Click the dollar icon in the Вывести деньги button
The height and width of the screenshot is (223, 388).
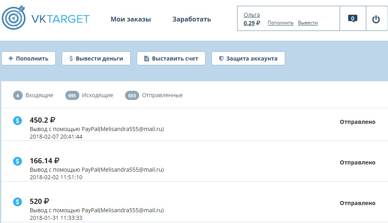coord(71,59)
